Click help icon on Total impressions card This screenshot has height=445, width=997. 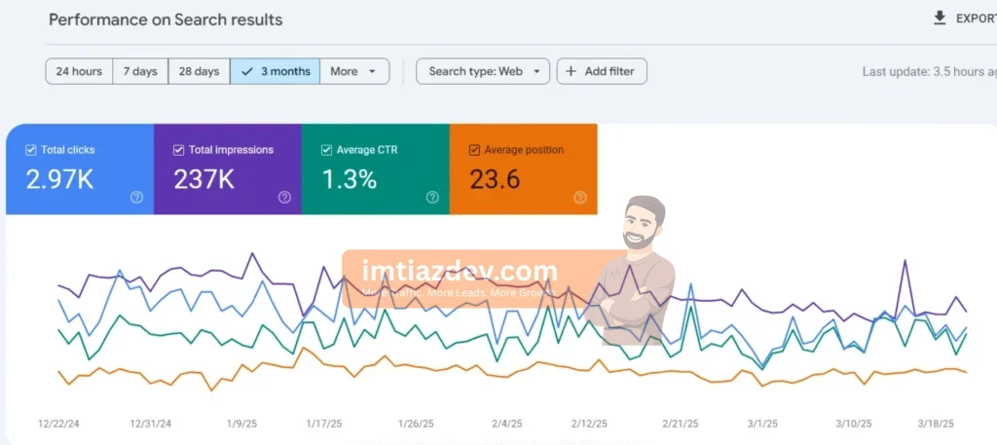[284, 197]
